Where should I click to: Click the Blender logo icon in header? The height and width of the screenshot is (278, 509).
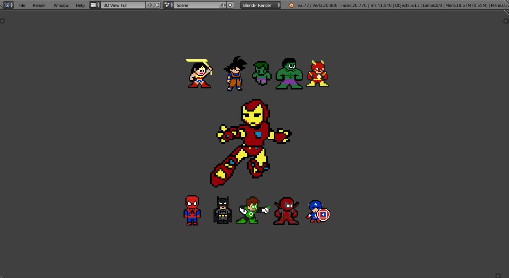(x=291, y=5)
